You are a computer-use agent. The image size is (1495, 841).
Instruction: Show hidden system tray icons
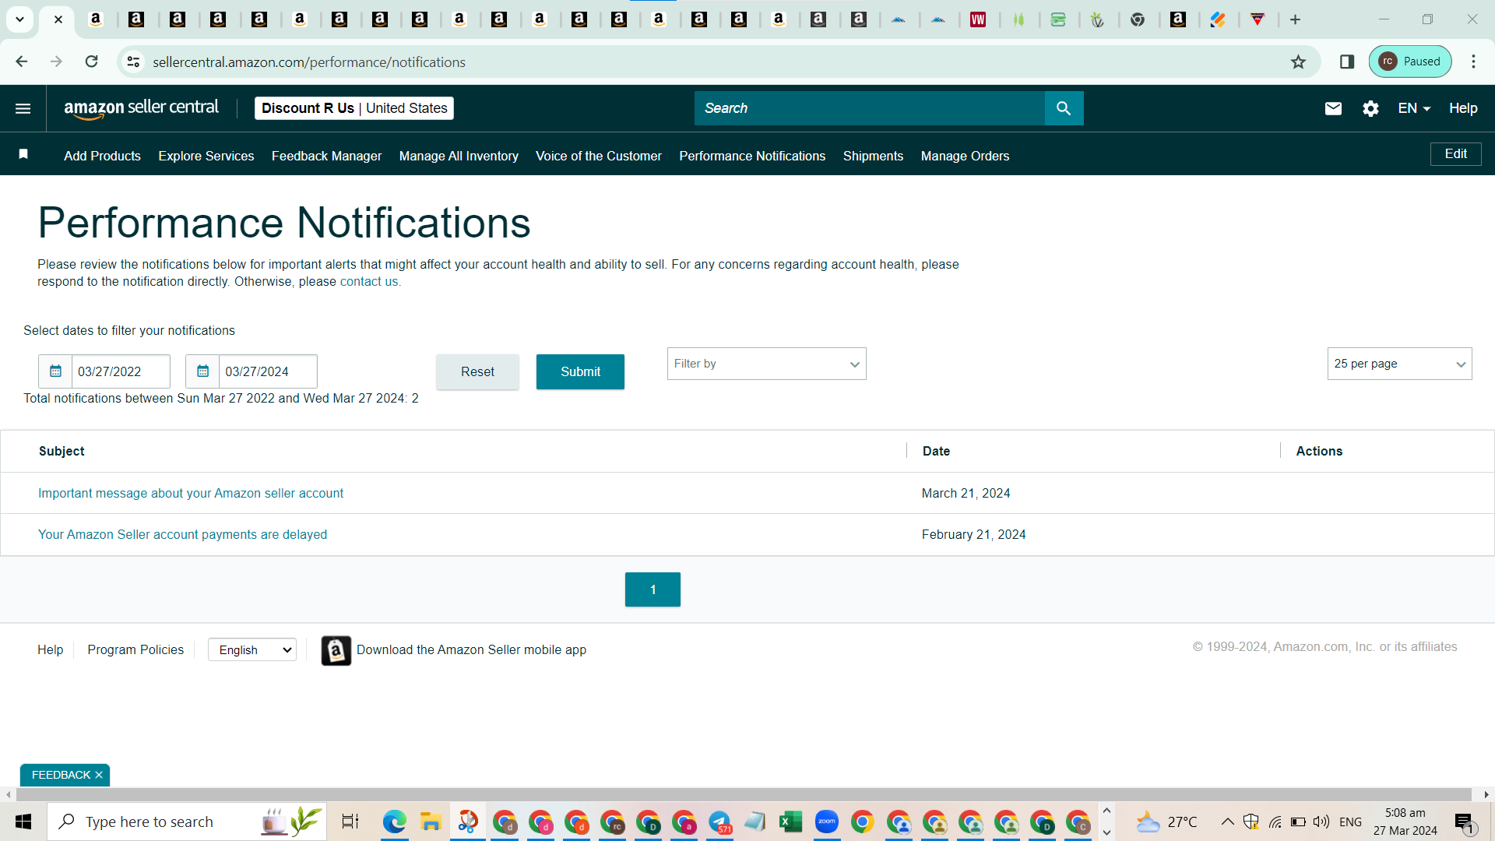(1227, 822)
